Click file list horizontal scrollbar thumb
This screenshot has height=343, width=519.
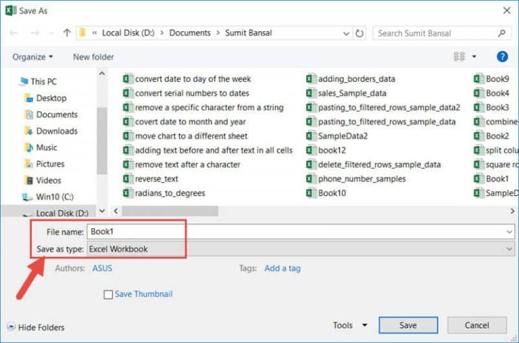coord(170,211)
